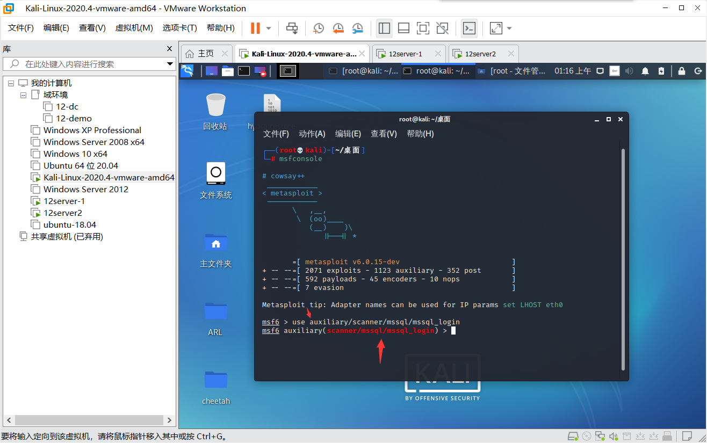Open the Kali dragon applications menu
Viewport: 707px width, 443px height.
[187, 70]
